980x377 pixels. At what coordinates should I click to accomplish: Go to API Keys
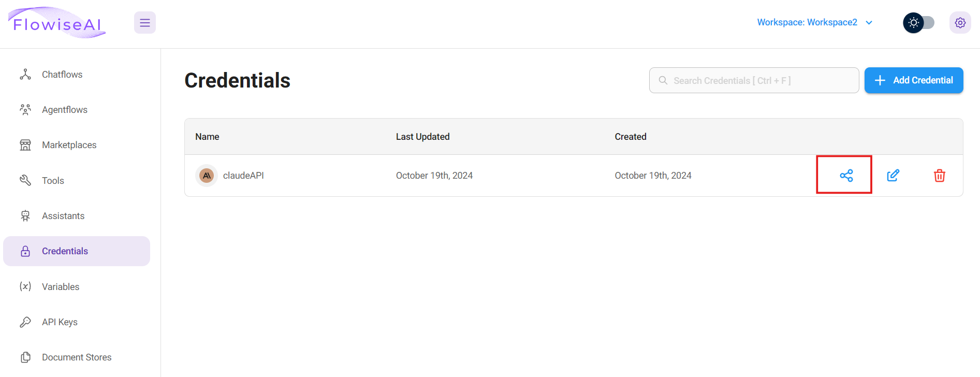[x=60, y=322]
